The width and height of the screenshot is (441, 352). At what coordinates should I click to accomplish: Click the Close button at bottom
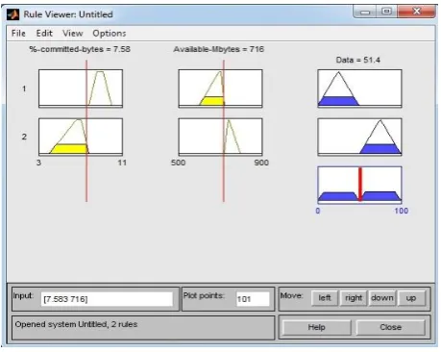coord(390,327)
